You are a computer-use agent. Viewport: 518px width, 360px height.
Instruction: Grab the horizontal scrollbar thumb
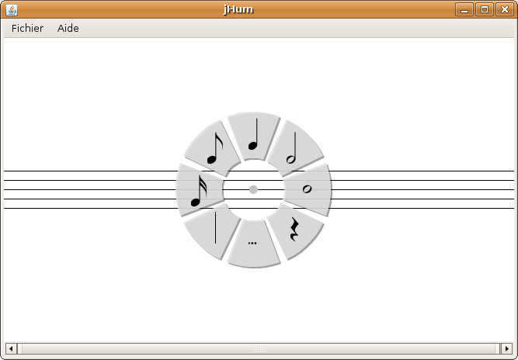259,348
